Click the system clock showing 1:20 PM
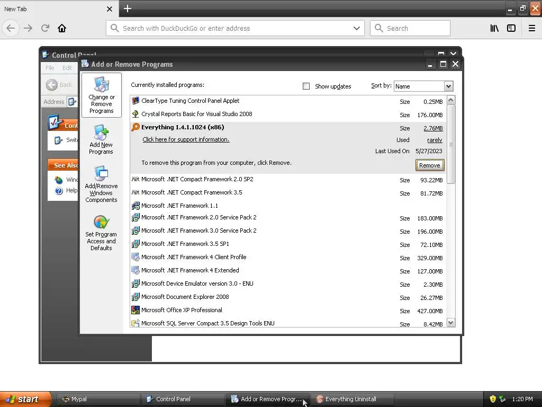 click(522, 399)
